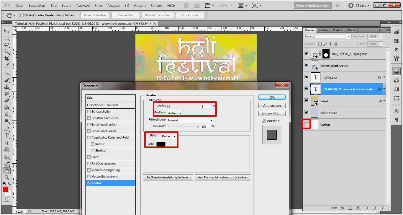Click link layers icon in Layers panel
This screenshot has width=403, height=215.
coord(334,208)
